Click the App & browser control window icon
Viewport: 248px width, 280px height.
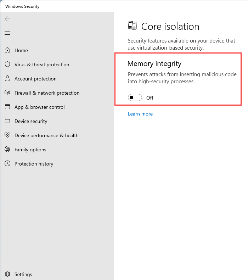(7, 107)
